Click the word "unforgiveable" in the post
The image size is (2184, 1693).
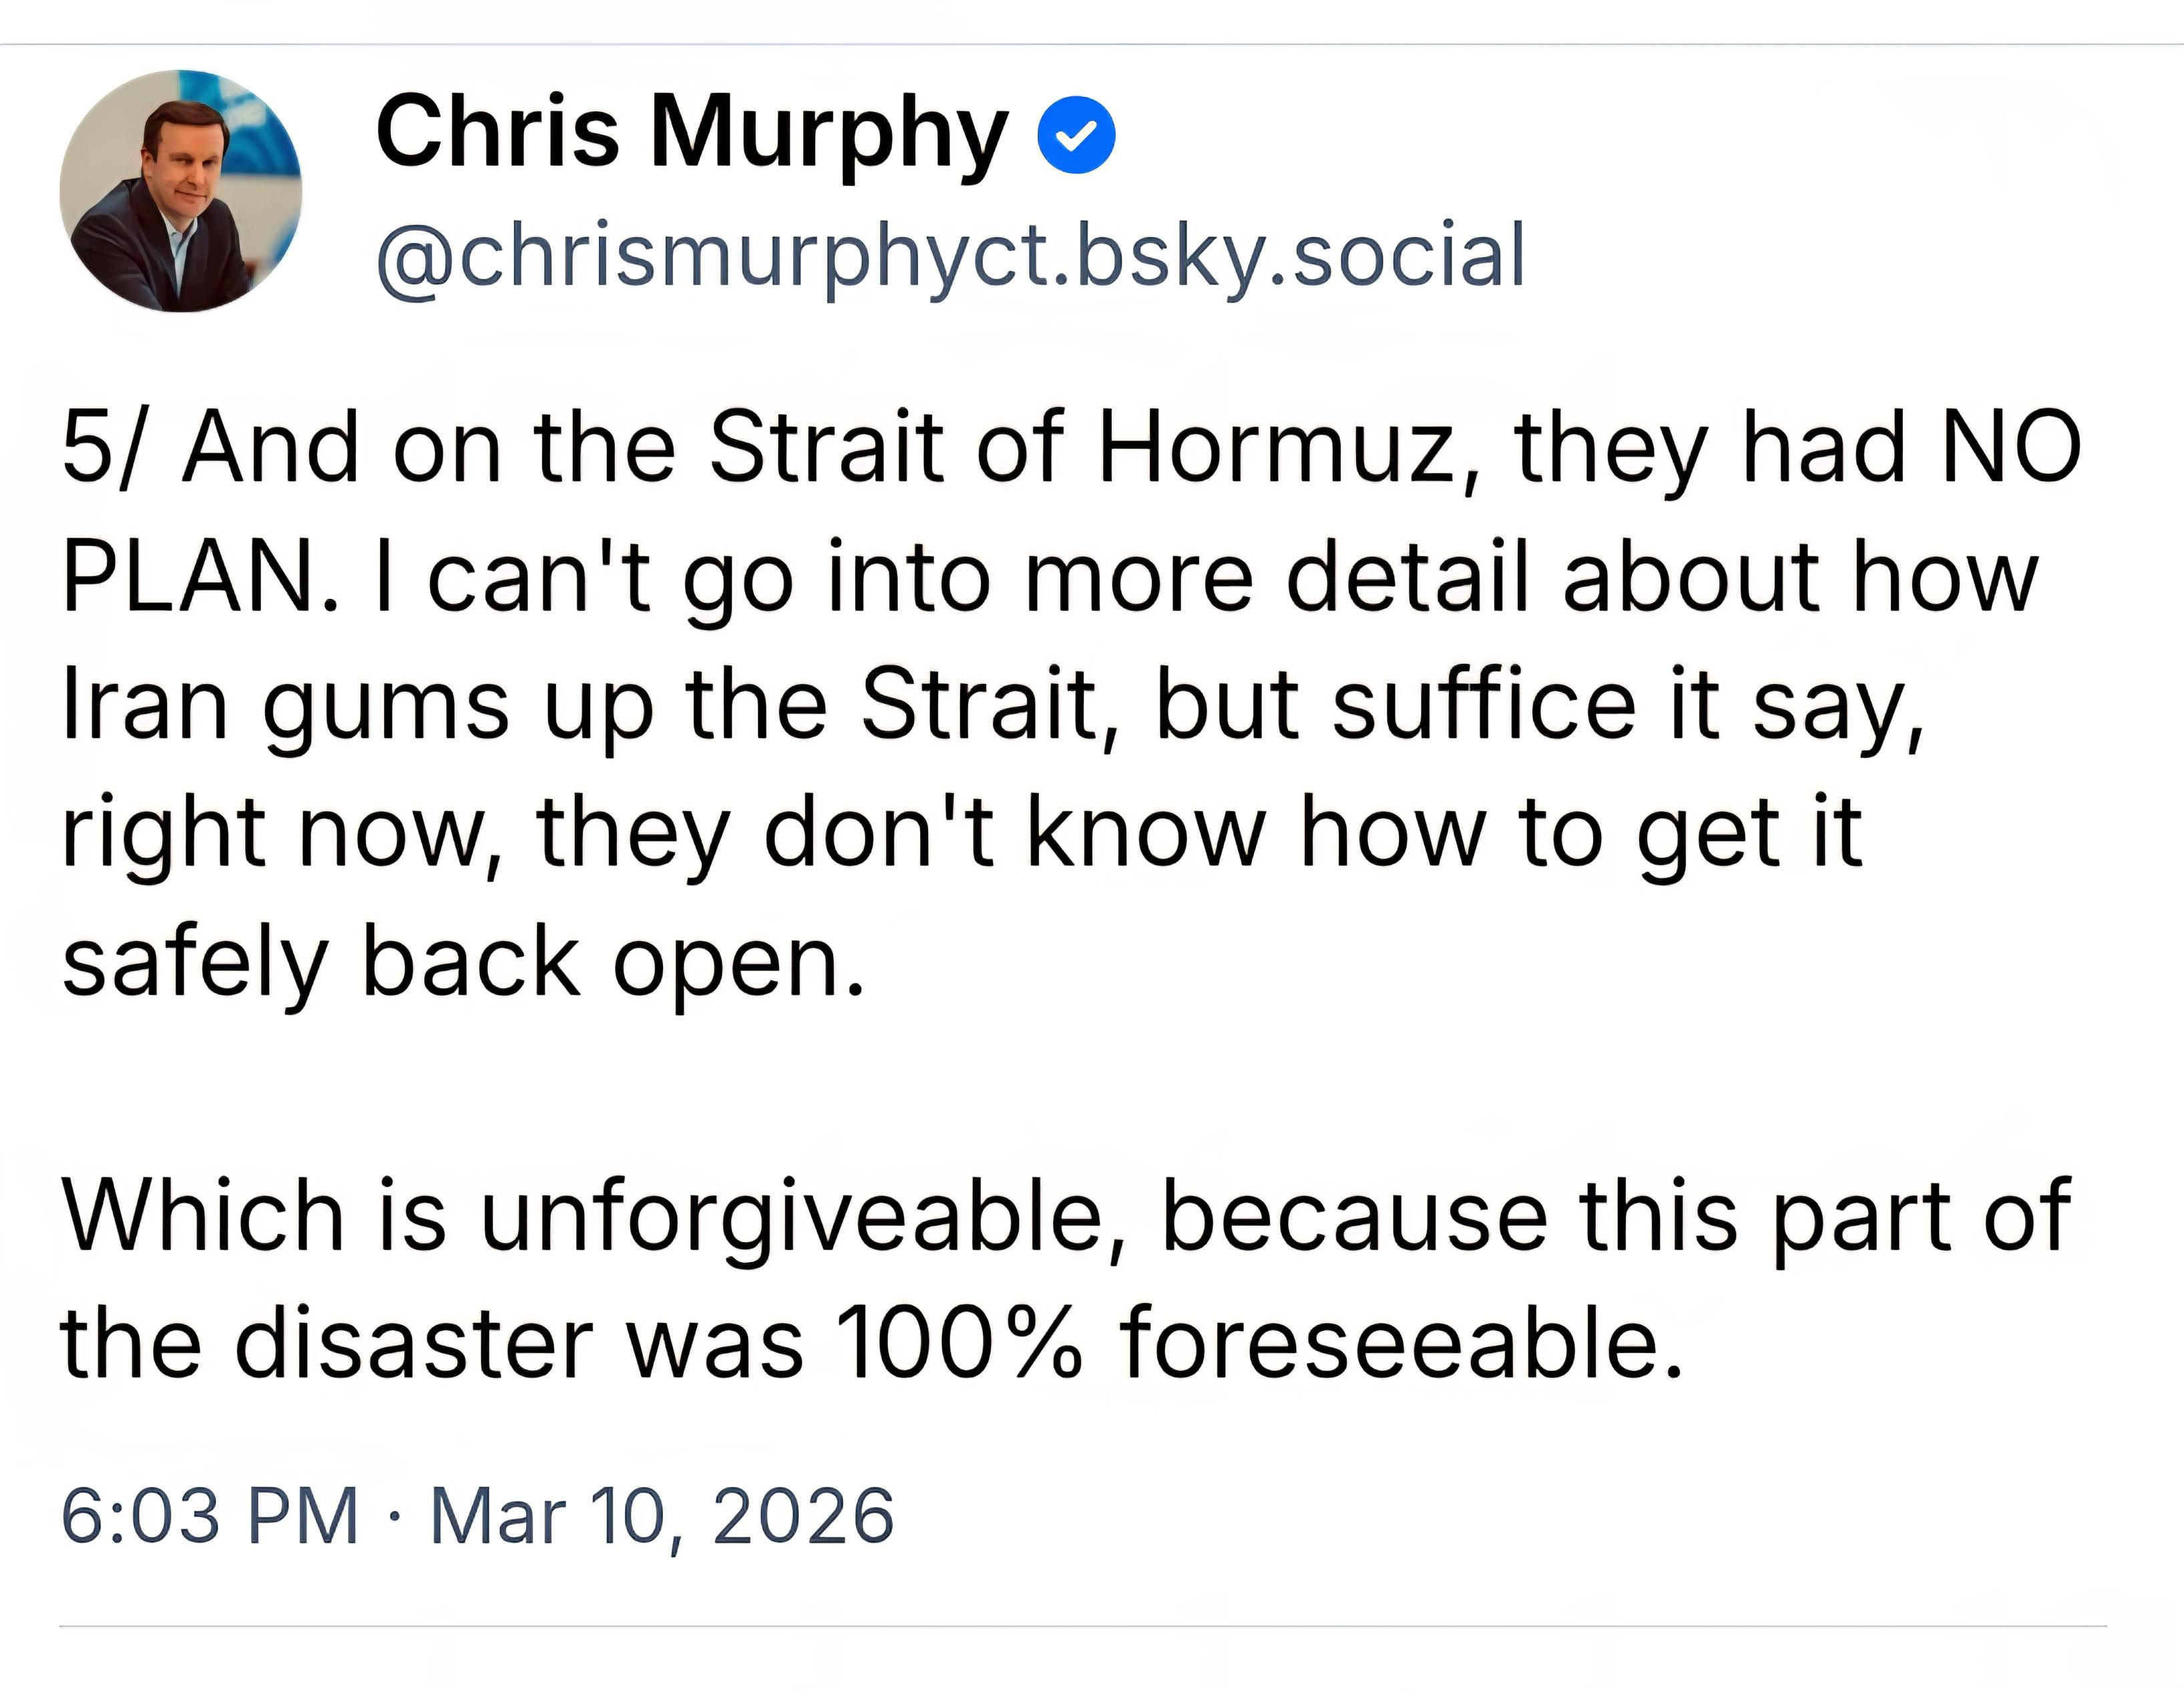(790, 1215)
